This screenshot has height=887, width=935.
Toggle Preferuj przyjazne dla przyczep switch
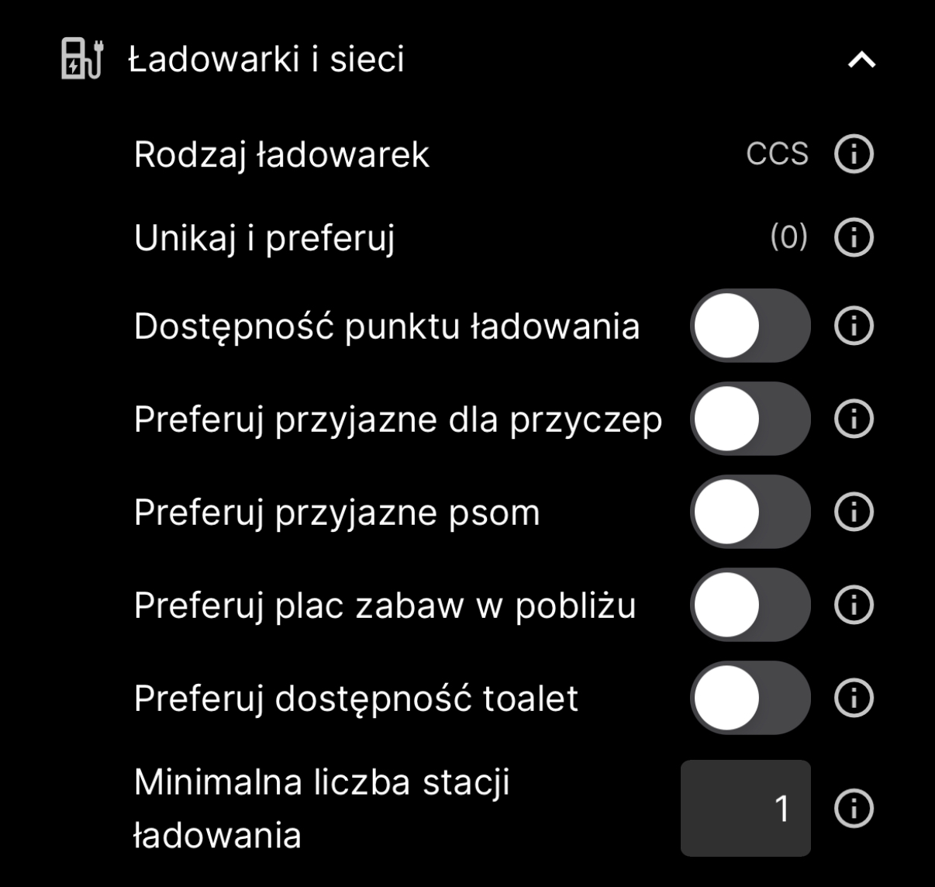click(750, 419)
